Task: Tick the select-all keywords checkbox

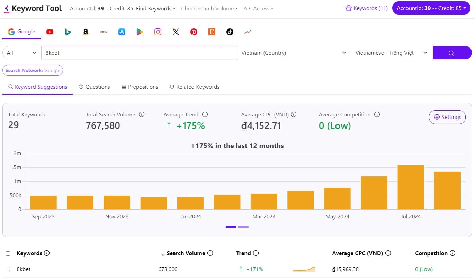Action: click(x=8, y=253)
